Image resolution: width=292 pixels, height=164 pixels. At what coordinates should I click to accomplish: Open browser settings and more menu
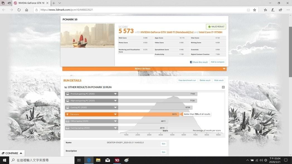click(288, 10)
